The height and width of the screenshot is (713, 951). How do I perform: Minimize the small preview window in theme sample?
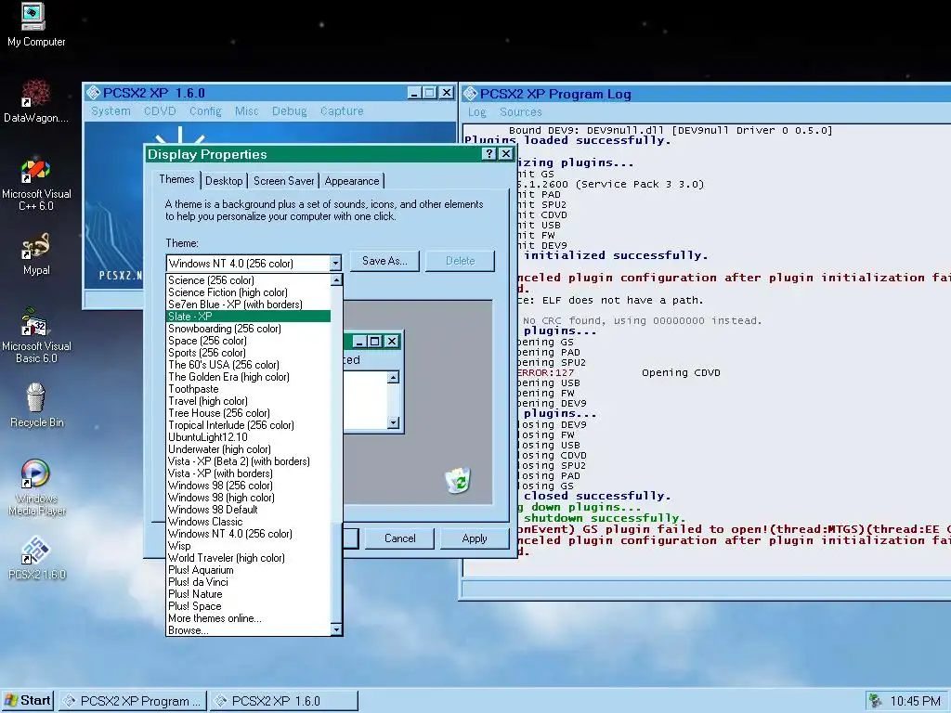coord(358,342)
